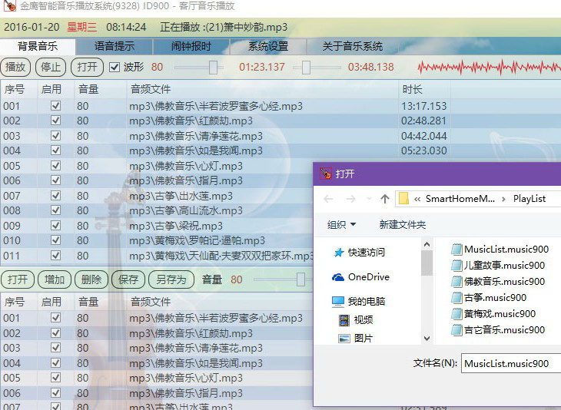Select the My Computer monitor icon

point(338,301)
